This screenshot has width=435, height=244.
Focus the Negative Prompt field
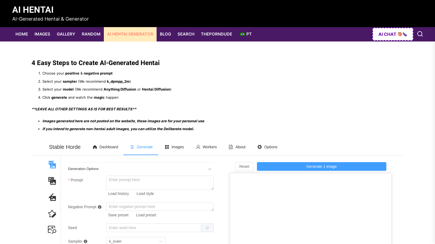[x=160, y=207]
